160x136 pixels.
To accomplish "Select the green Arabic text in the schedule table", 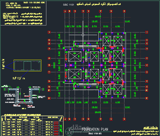I will coord(61,128).
